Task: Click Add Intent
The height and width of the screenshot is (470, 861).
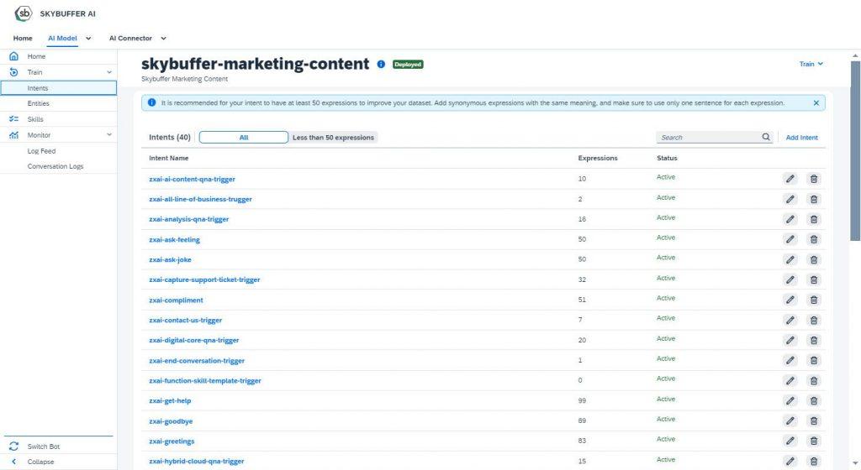Action: tap(801, 138)
